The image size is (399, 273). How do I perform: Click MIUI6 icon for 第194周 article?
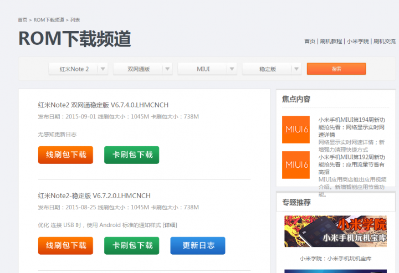pyautogui.click(x=296, y=130)
